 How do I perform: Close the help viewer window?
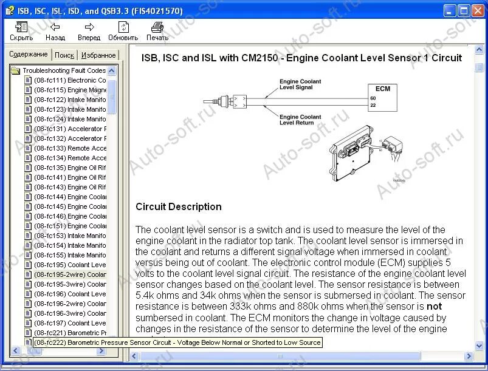(478, 11)
